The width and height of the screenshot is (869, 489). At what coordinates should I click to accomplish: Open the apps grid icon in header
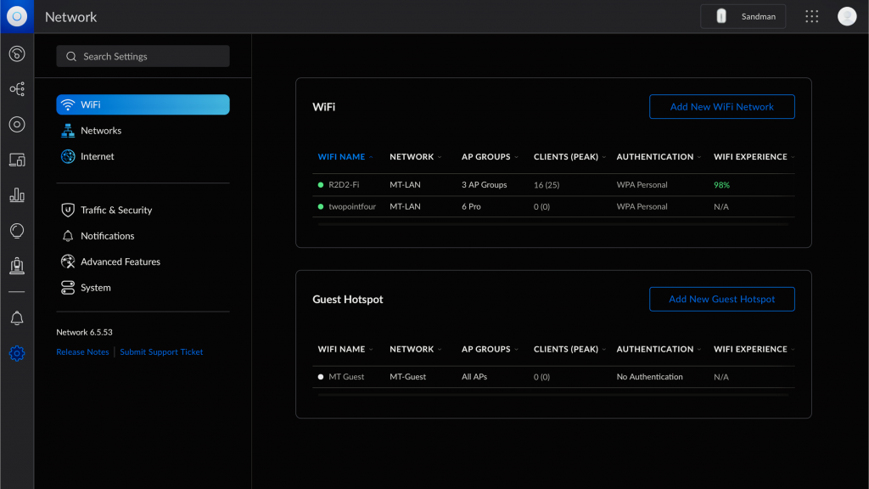(812, 16)
